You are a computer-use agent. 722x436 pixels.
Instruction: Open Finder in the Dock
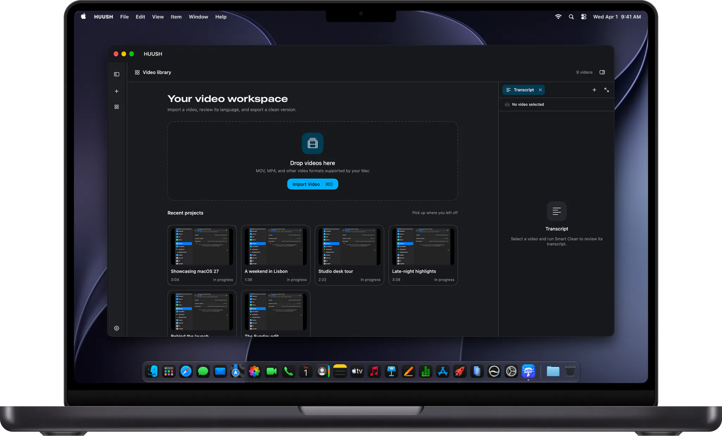tap(152, 371)
